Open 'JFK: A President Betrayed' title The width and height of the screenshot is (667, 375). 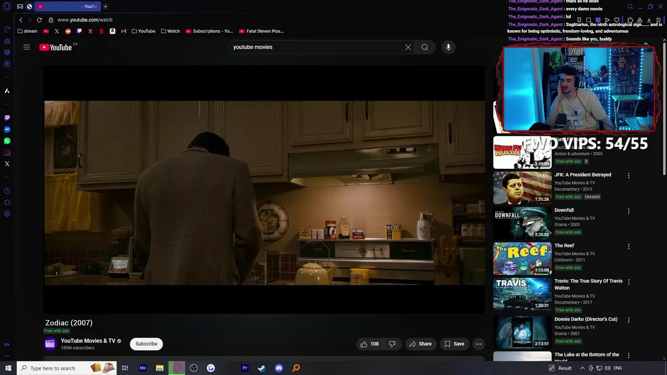click(583, 175)
